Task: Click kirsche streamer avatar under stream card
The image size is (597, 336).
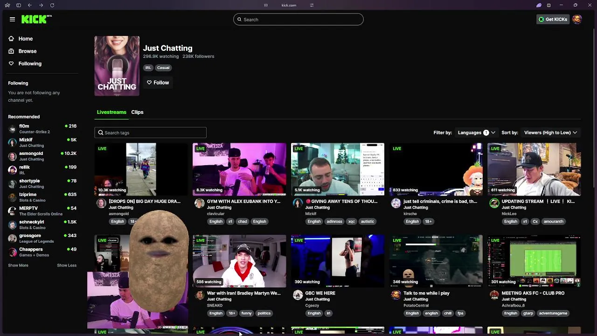Action: point(396,203)
